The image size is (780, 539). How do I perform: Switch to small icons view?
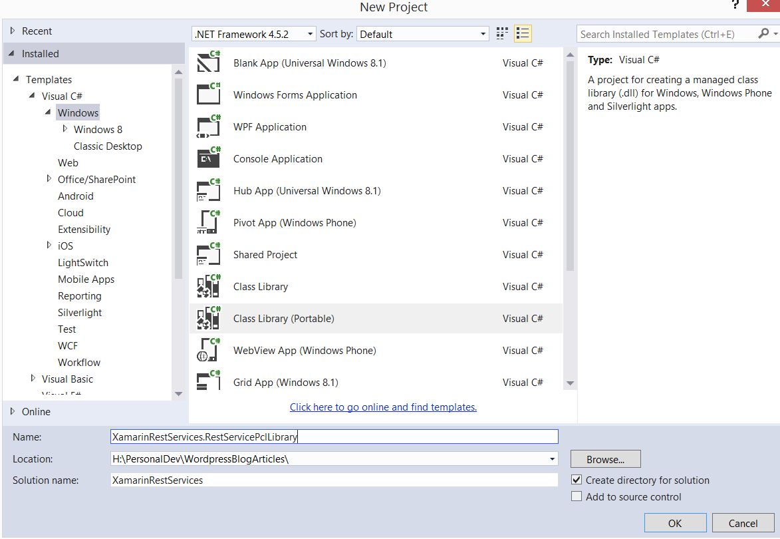click(502, 34)
